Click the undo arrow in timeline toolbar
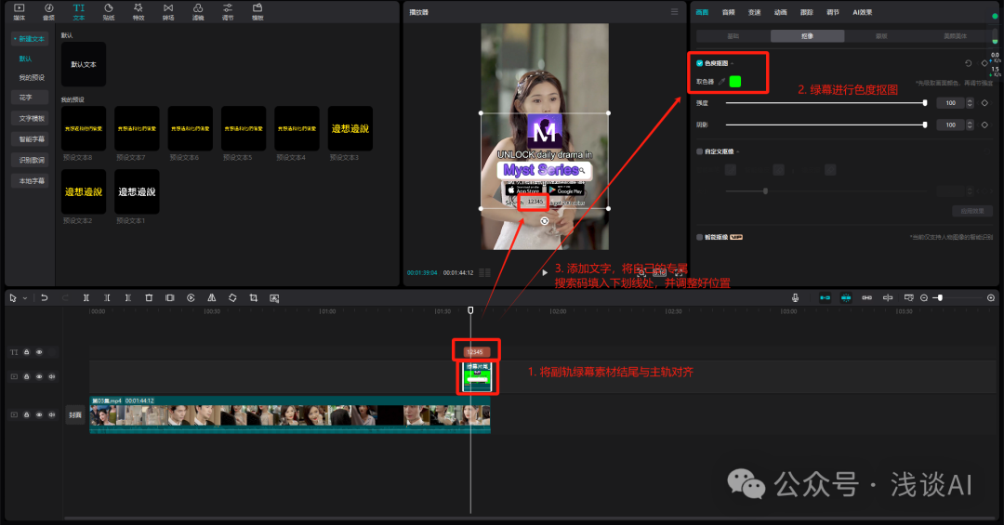The height and width of the screenshot is (525, 1004). [44, 297]
